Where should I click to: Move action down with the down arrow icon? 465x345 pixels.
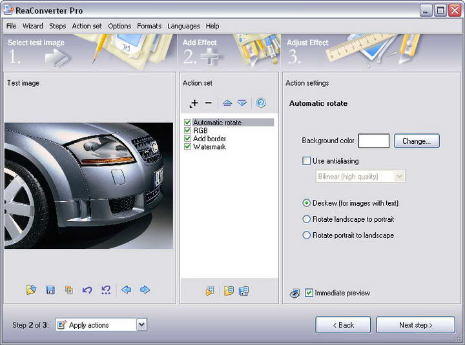click(242, 103)
